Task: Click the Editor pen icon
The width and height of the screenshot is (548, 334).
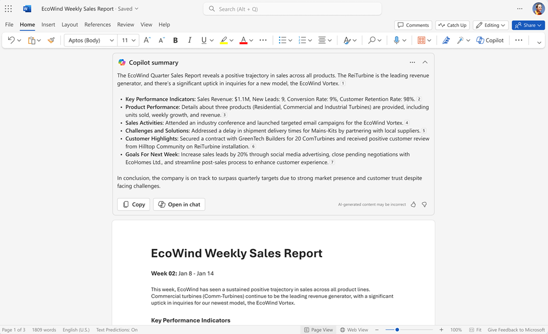Action: tap(446, 40)
